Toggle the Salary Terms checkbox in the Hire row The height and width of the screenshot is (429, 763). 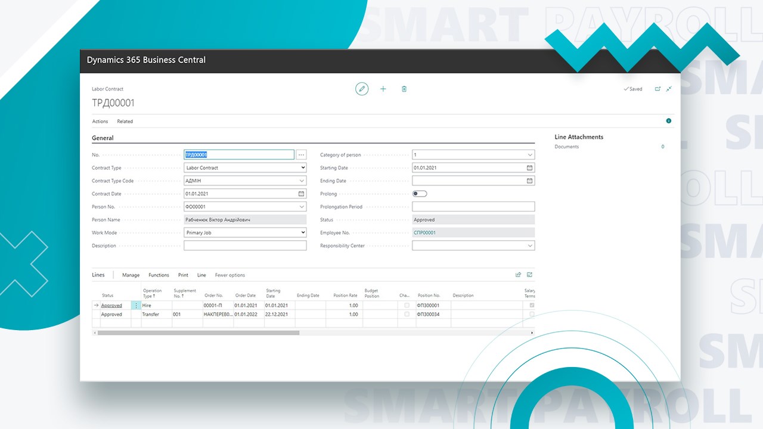(x=532, y=305)
